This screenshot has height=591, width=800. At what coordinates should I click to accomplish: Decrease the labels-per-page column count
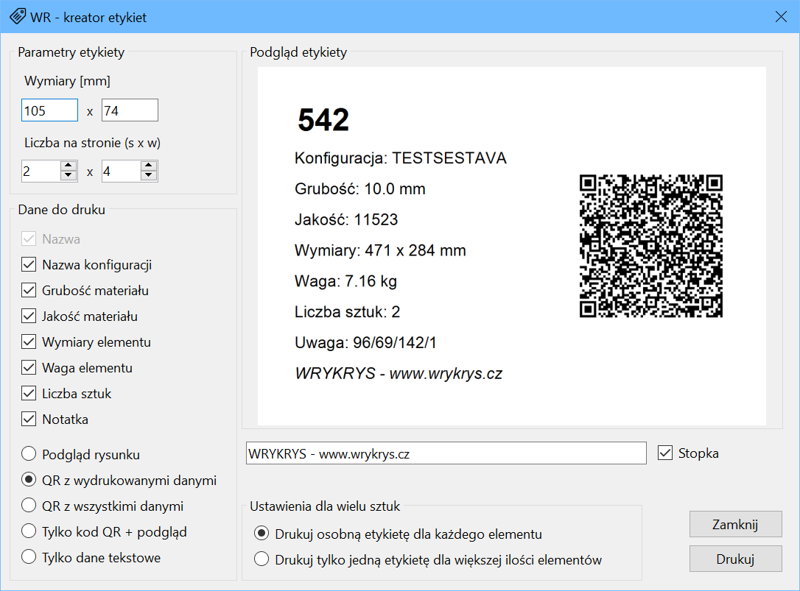[69, 176]
